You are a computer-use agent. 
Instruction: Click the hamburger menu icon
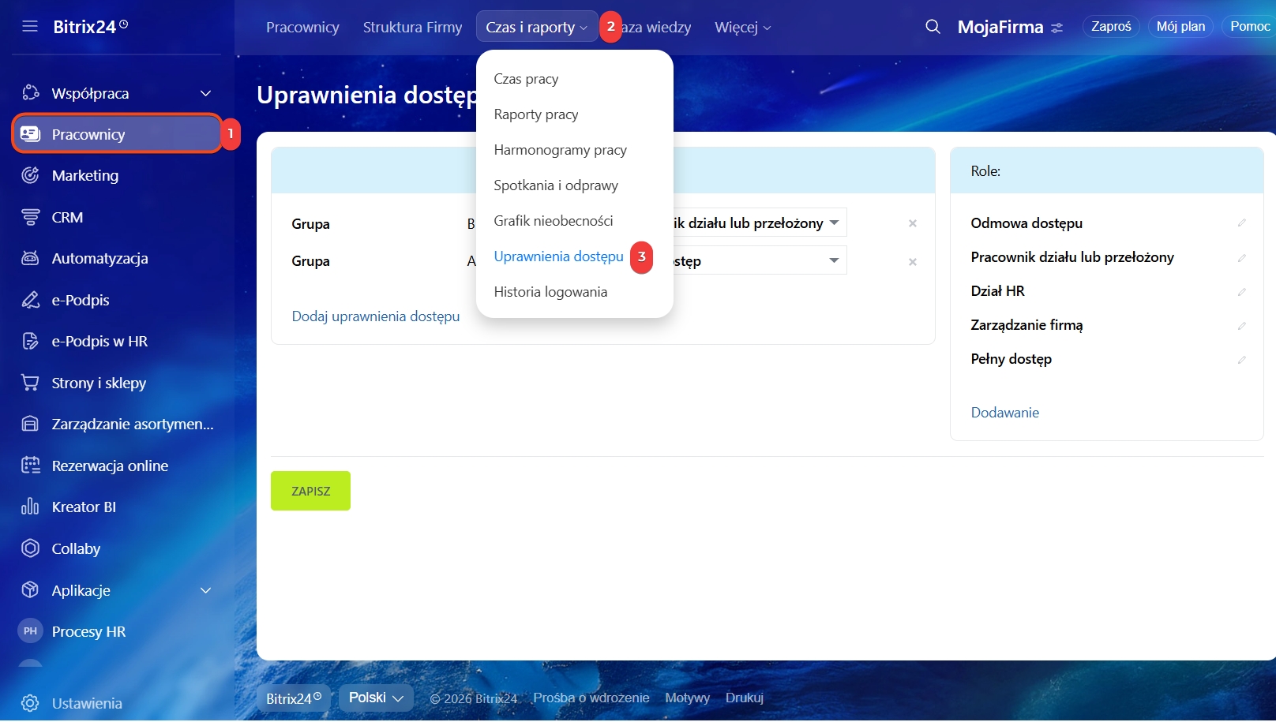[x=30, y=27]
